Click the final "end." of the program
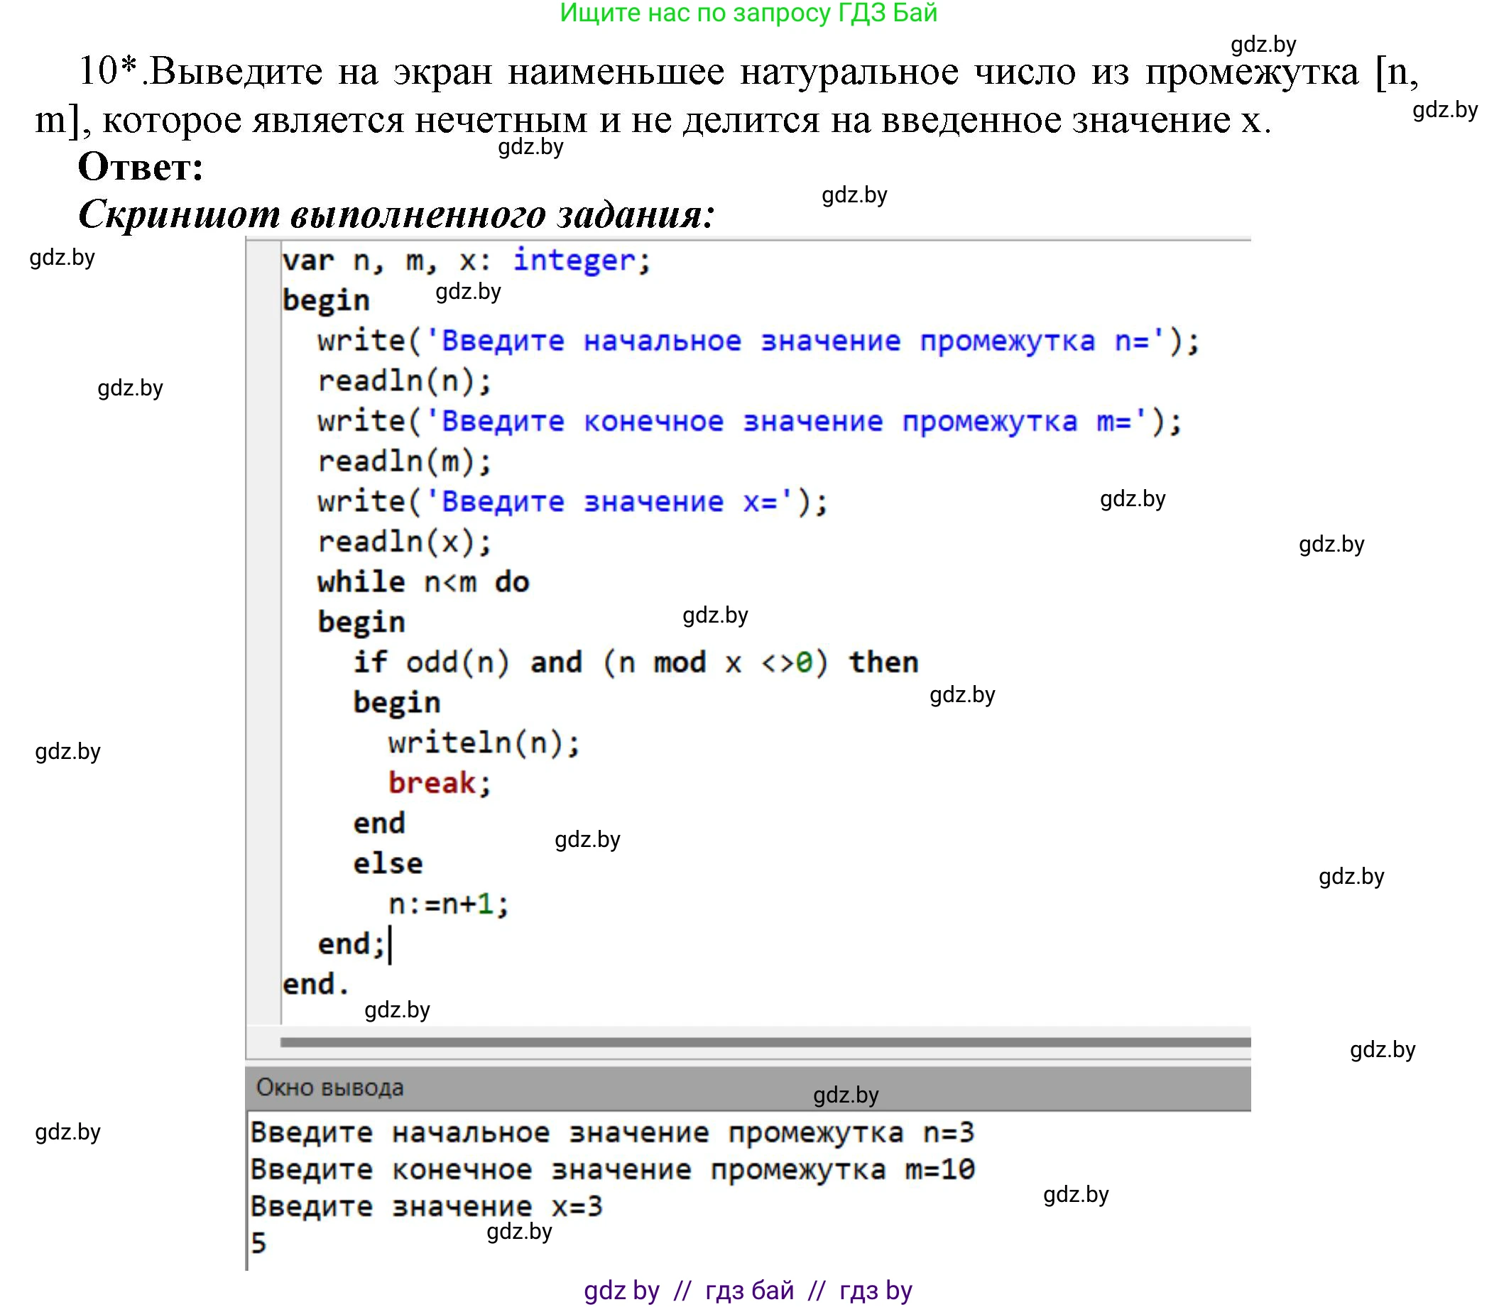This screenshot has height=1307, width=1499. click(315, 983)
